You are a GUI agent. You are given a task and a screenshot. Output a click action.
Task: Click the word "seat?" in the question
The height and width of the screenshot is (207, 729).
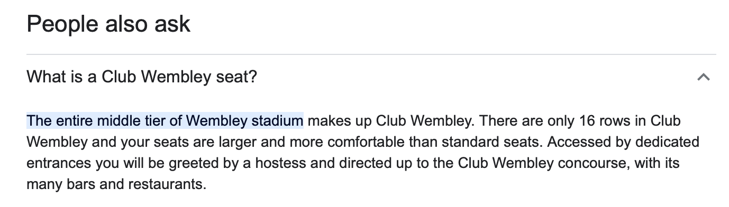point(238,77)
